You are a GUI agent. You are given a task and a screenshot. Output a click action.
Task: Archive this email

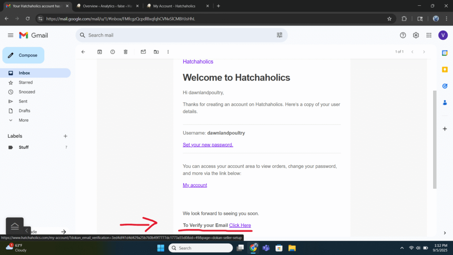coord(100,52)
